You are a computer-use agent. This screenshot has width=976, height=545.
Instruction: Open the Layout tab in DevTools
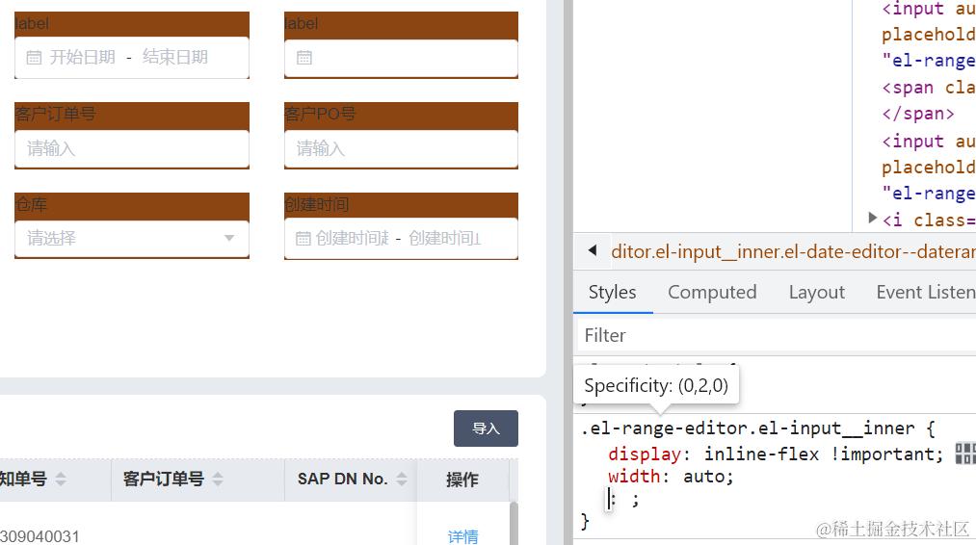816,293
